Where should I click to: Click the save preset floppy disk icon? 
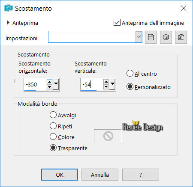pyautogui.click(x=151, y=37)
